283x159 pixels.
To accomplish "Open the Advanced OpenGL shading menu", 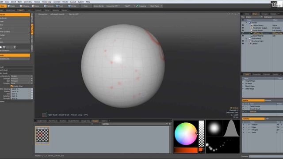I will click(57, 14).
